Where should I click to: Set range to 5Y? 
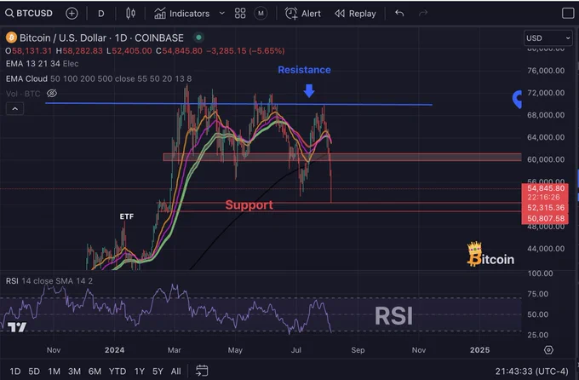158,371
